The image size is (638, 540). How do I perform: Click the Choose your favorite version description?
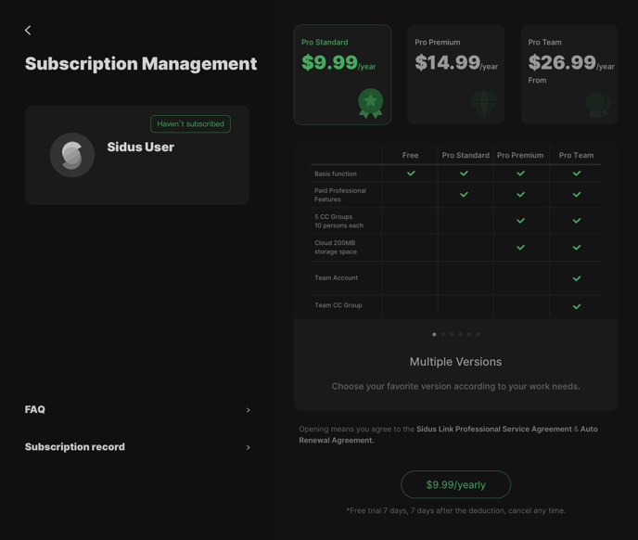pyautogui.click(x=455, y=386)
